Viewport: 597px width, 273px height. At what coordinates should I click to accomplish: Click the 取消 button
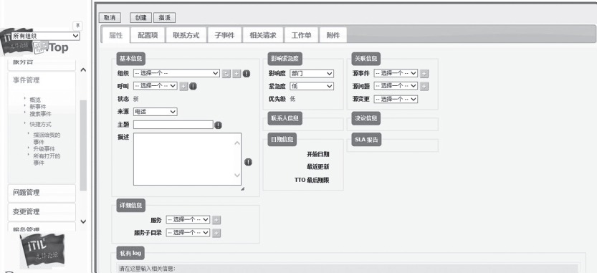(x=110, y=18)
